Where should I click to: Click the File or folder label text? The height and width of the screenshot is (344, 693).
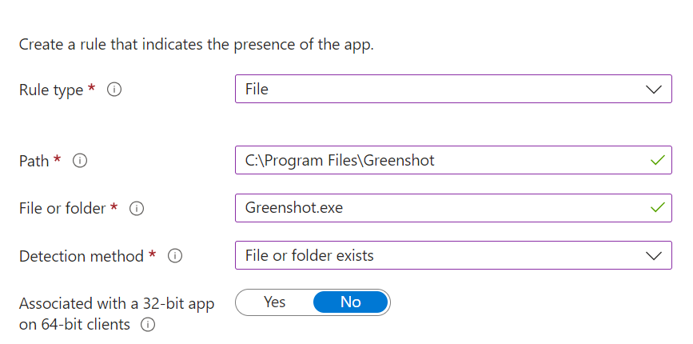pos(62,208)
